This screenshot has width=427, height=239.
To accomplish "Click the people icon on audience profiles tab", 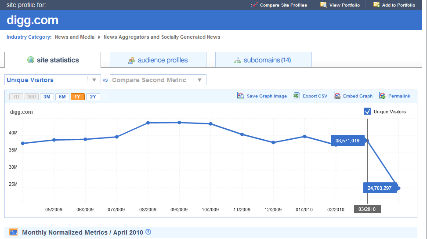I will 131,61.
